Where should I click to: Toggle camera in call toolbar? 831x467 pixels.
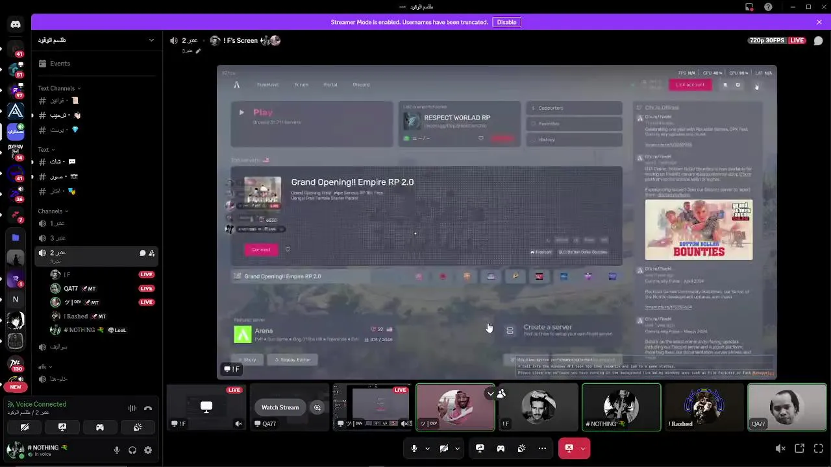tap(444, 448)
